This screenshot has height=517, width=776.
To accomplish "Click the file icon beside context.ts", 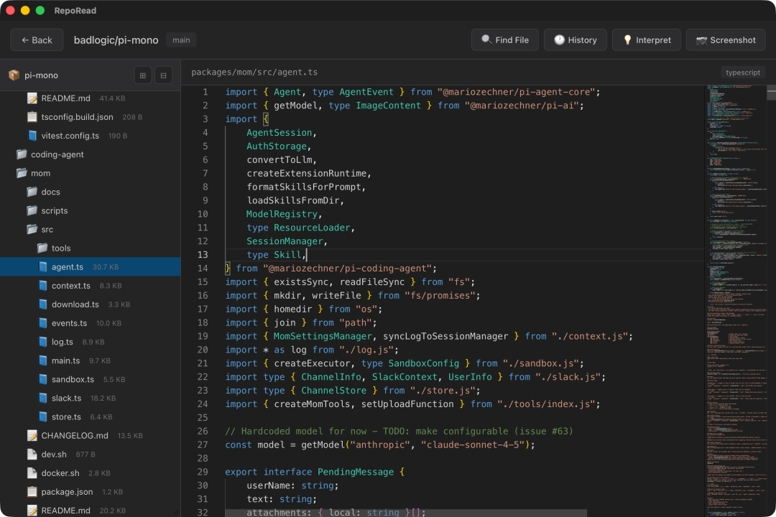I will pos(43,286).
